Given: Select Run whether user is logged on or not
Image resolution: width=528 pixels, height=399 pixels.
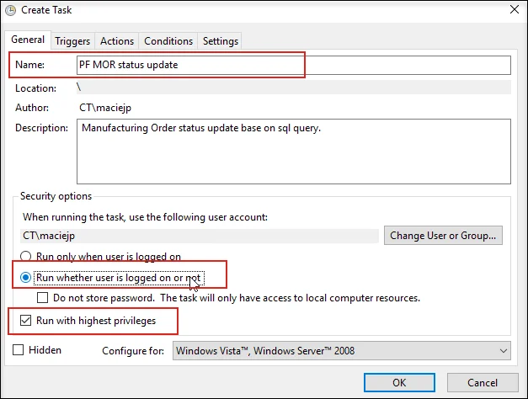Looking at the screenshot, I should click(28, 277).
